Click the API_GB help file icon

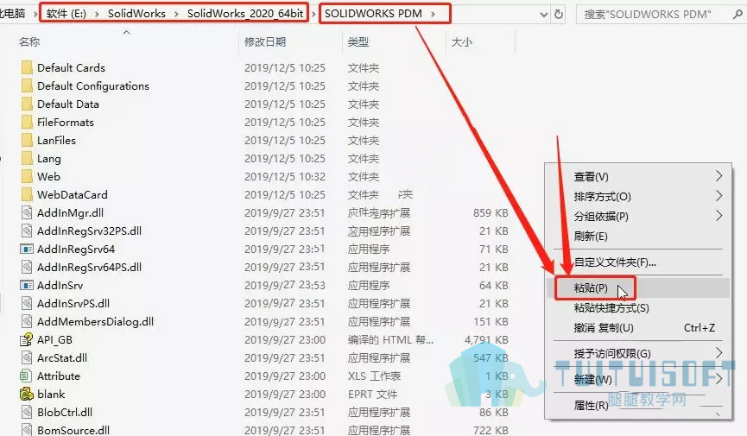point(26,340)
